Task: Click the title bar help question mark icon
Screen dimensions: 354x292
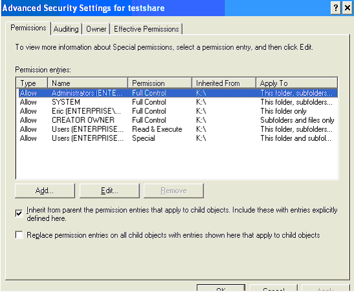Action: coord(335,8)
